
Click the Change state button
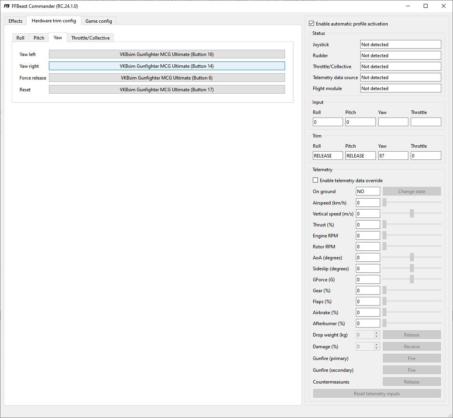[x=411, y=191]
